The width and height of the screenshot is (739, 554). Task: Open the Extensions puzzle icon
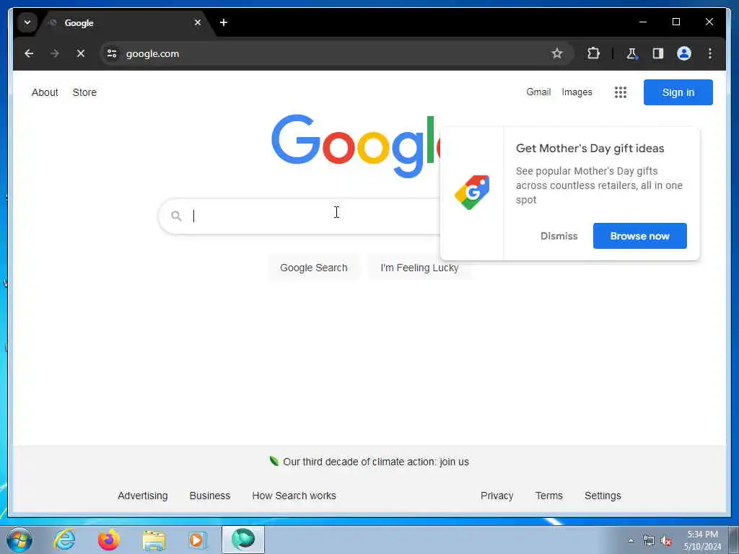(593, 53)
